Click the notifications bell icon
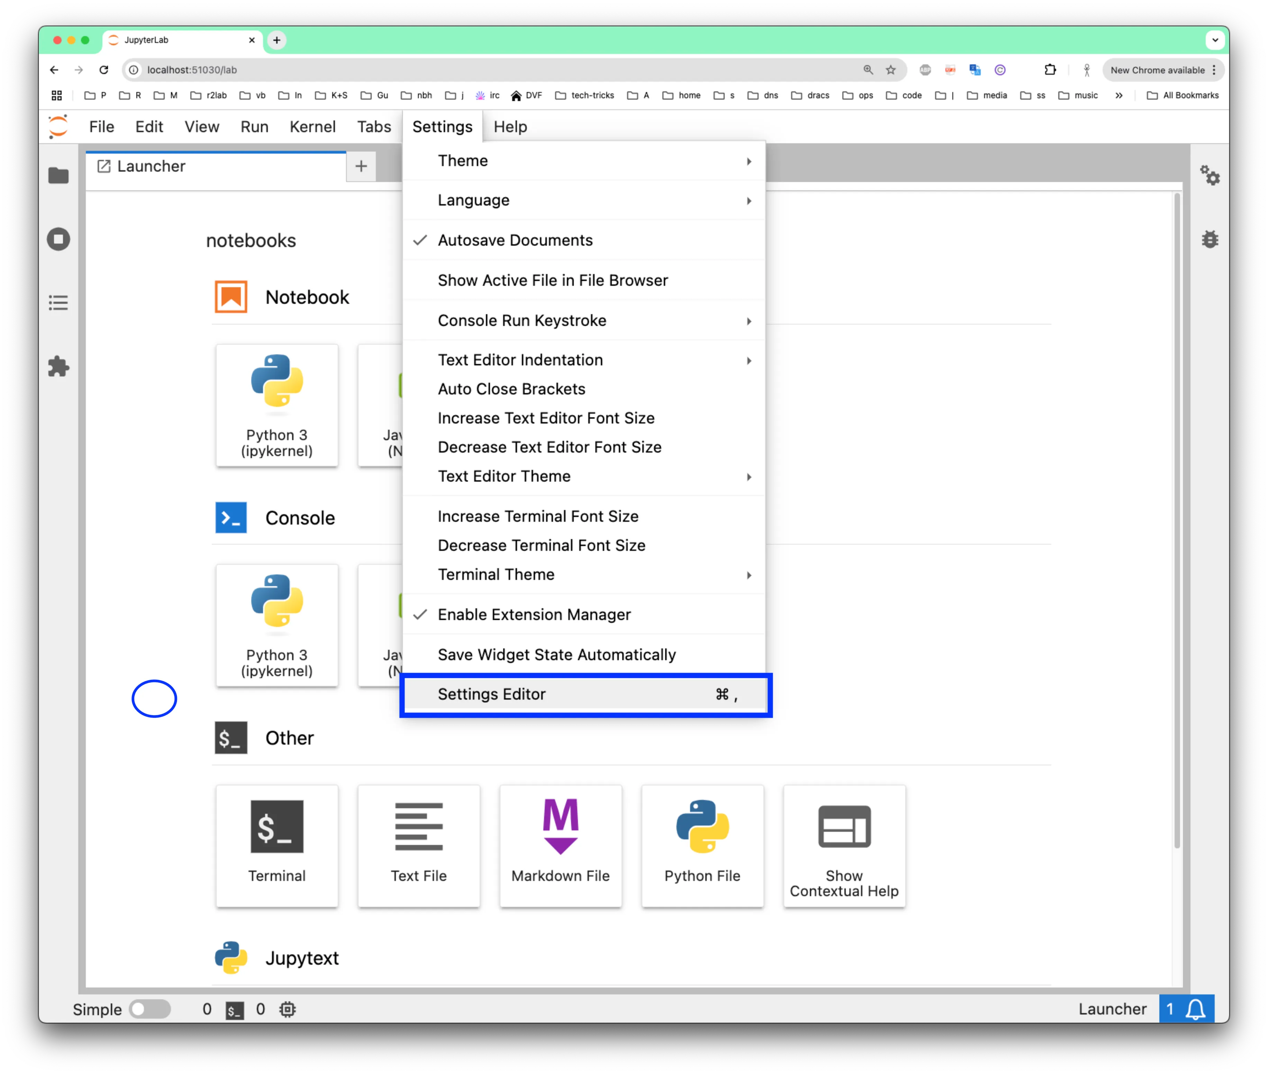This screenshot has height=1074, width=1268. 1195,1009
